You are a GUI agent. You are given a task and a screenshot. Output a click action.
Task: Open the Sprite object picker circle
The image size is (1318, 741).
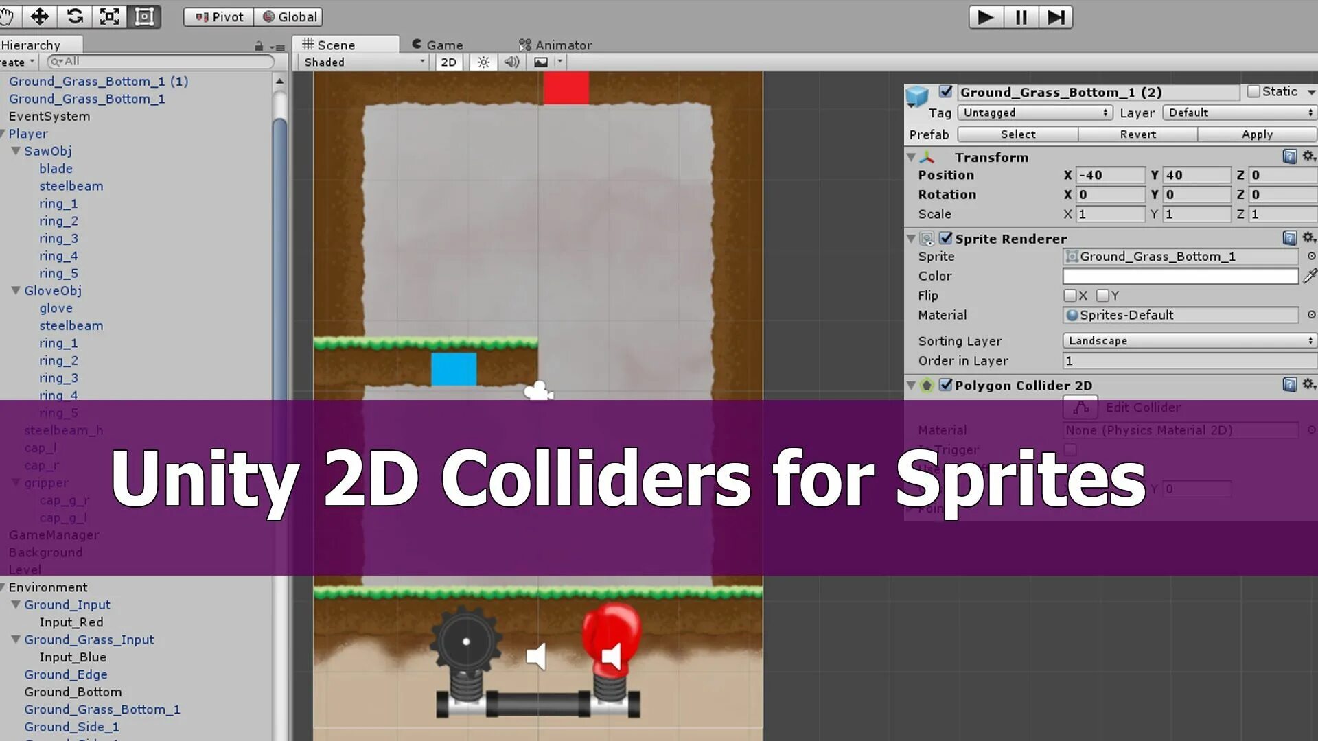click(x=1311, y=256)
